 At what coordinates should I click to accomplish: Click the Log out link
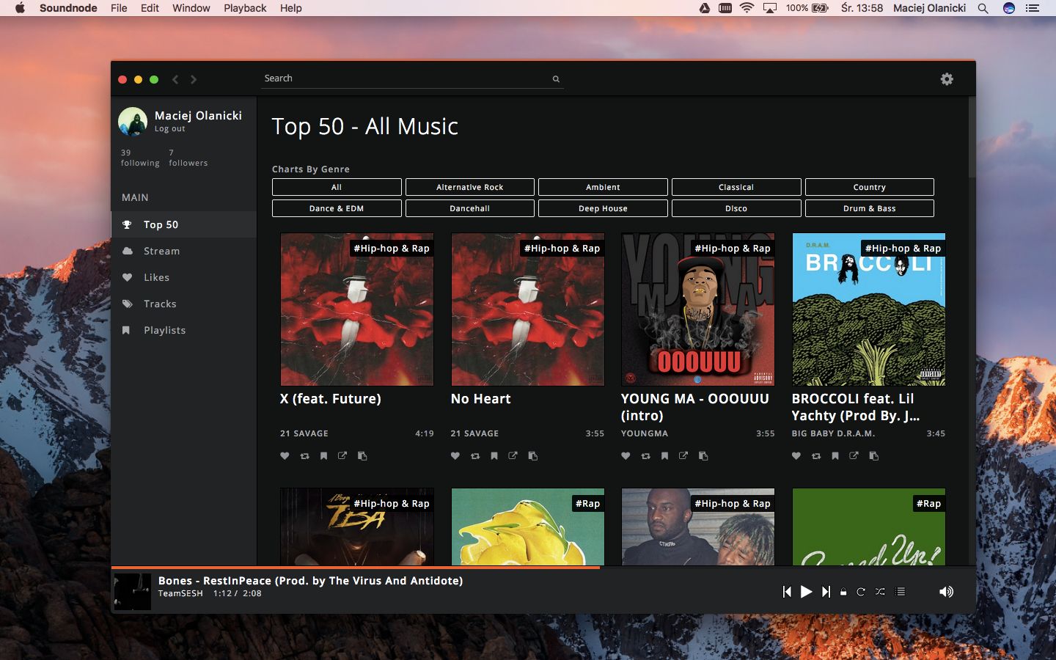pyautogui.click(x=169, y=129)
